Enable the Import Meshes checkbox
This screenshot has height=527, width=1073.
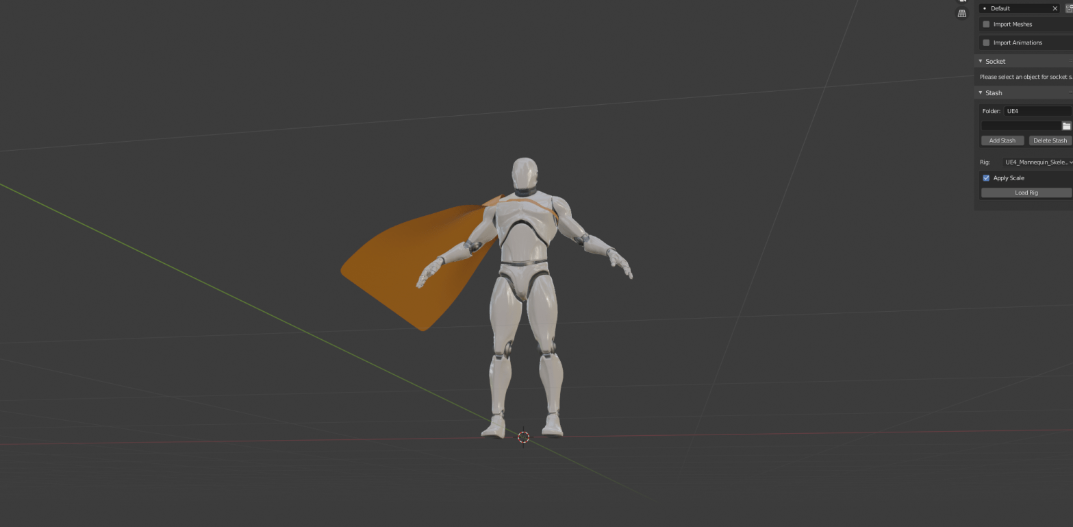point(986,24)
